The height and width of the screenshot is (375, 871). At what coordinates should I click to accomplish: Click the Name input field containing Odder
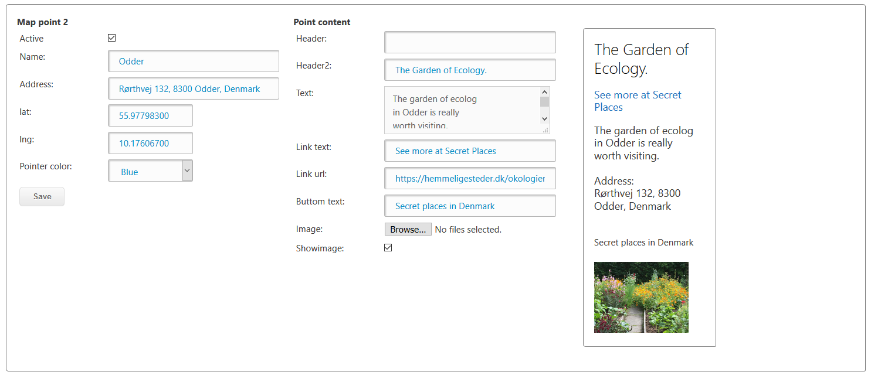tap(194, 61)
